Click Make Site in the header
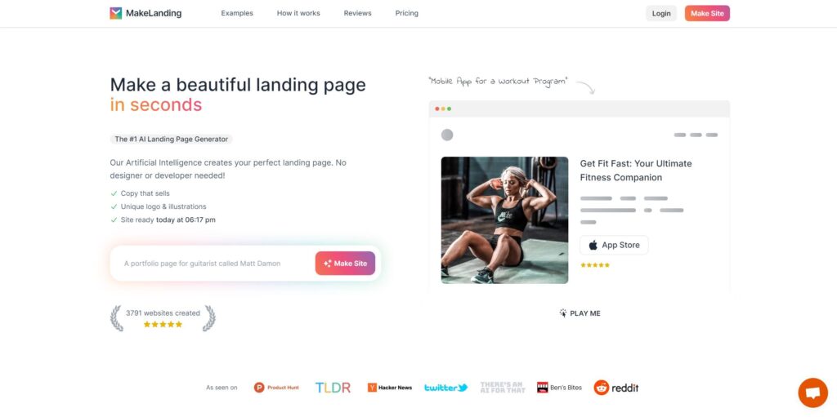837x417 pixels. click(x=707, y=13)
